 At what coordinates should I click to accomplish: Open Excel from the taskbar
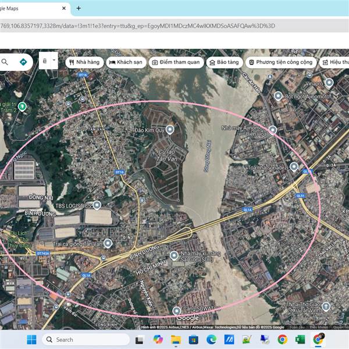(300, 340)
